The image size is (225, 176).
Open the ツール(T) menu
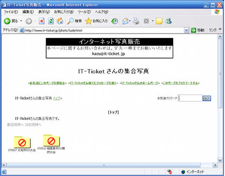[x=84, y=12]
